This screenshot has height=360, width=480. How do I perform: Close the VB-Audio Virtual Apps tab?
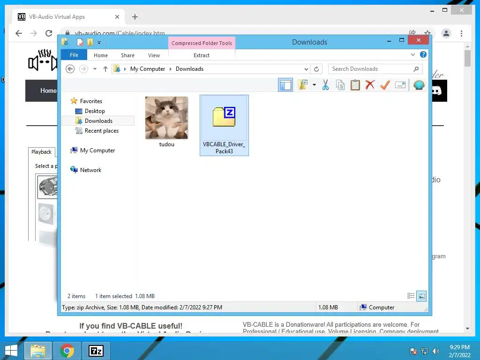point(117,17)
